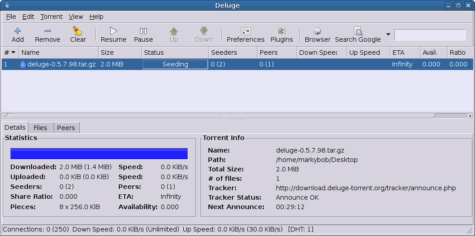Sort by the Peers column header
This screenshot has width=475, height=236.
coord(277,52)
